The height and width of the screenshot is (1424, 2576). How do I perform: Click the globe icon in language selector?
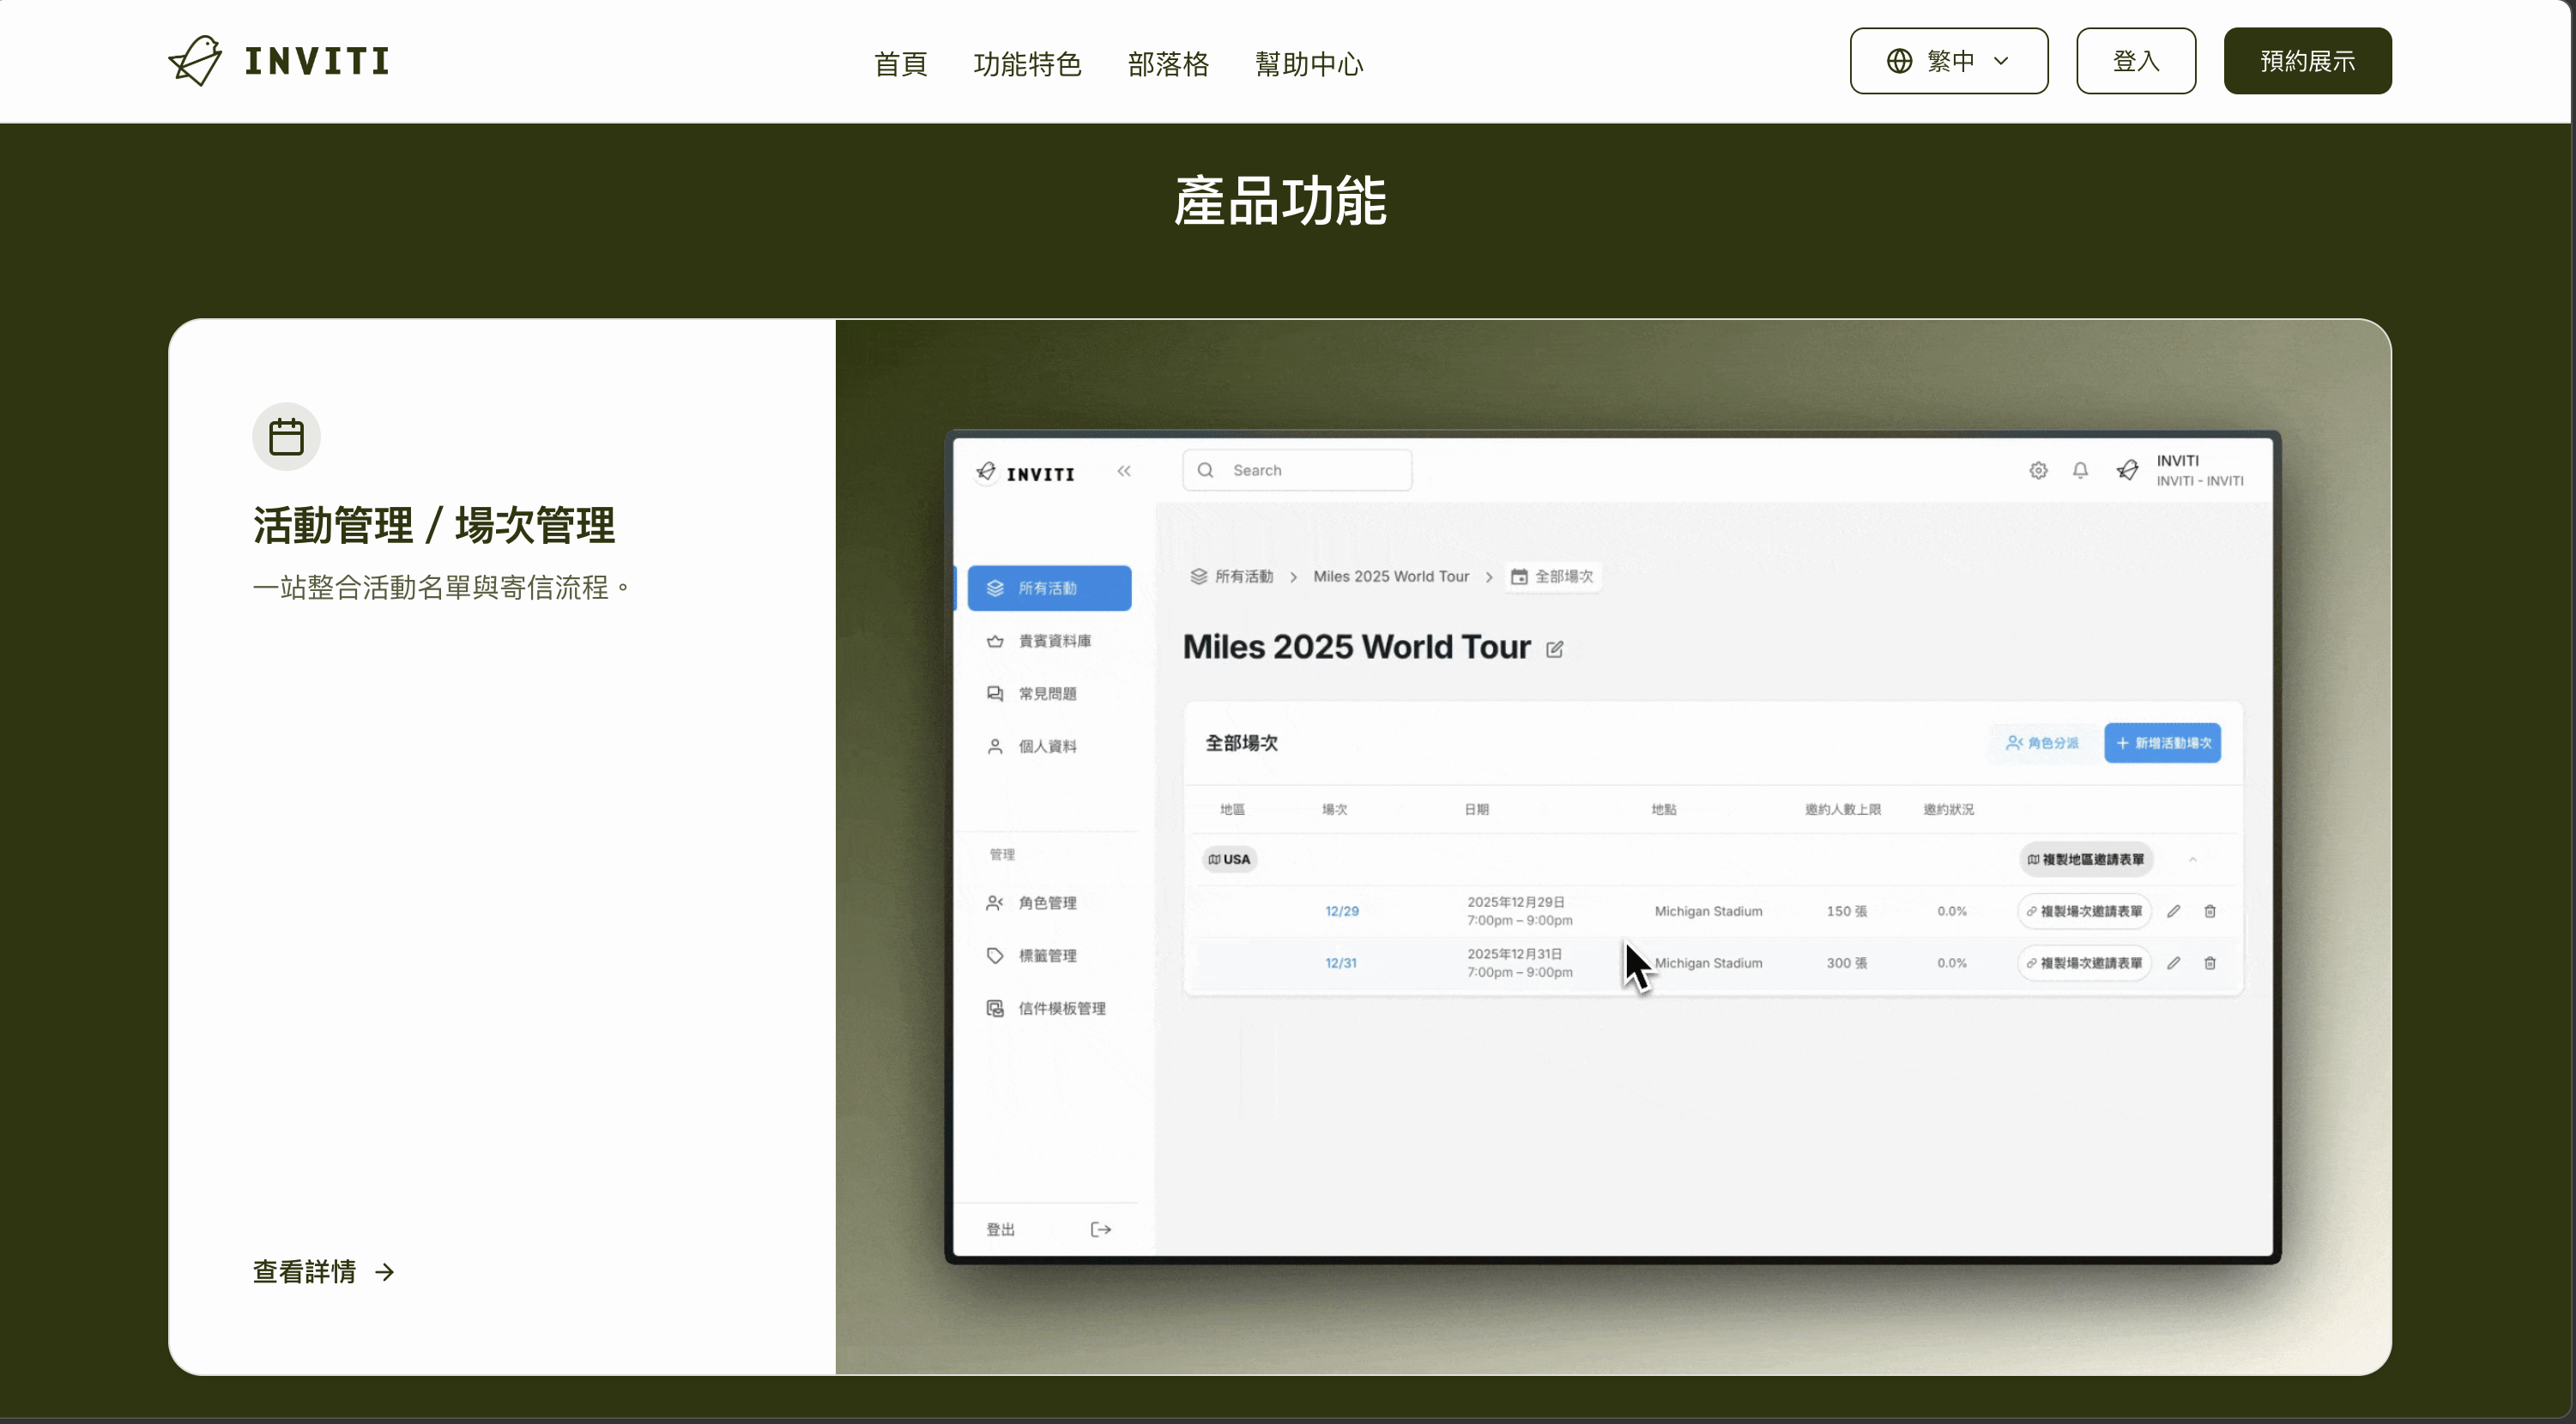[x=1899, y=61]
